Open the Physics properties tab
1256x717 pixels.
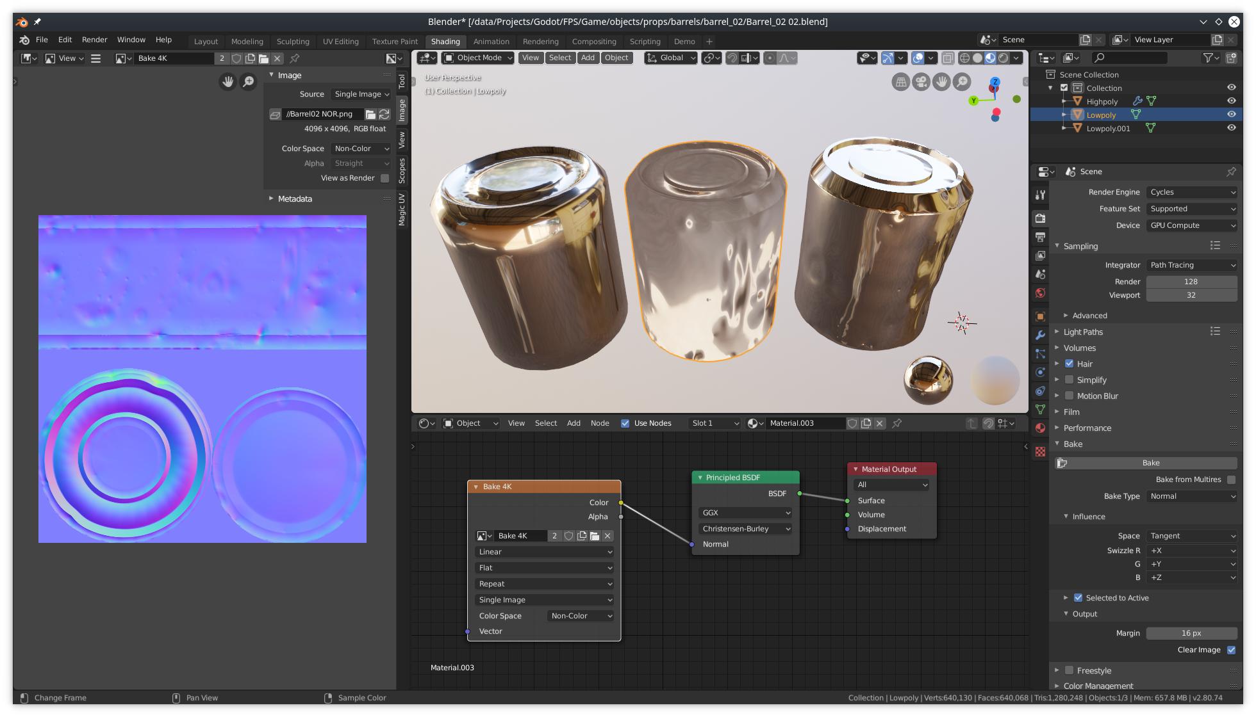(x=1040, y=372)
